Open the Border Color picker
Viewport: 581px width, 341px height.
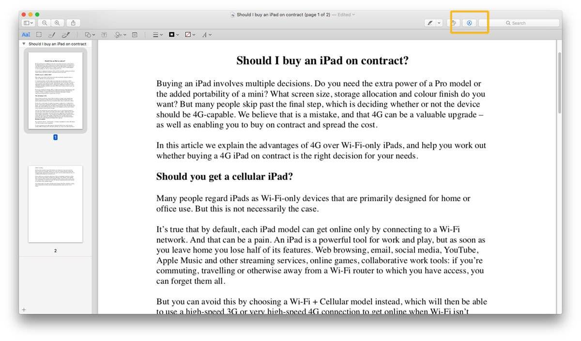[173, 35]
